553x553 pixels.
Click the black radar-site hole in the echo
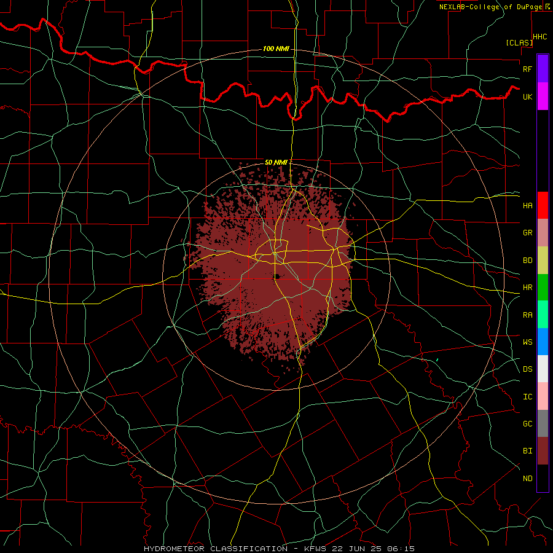pos(277,276)
